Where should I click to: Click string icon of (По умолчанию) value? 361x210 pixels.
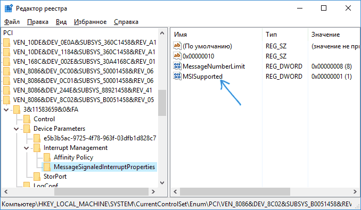[177, 46]
